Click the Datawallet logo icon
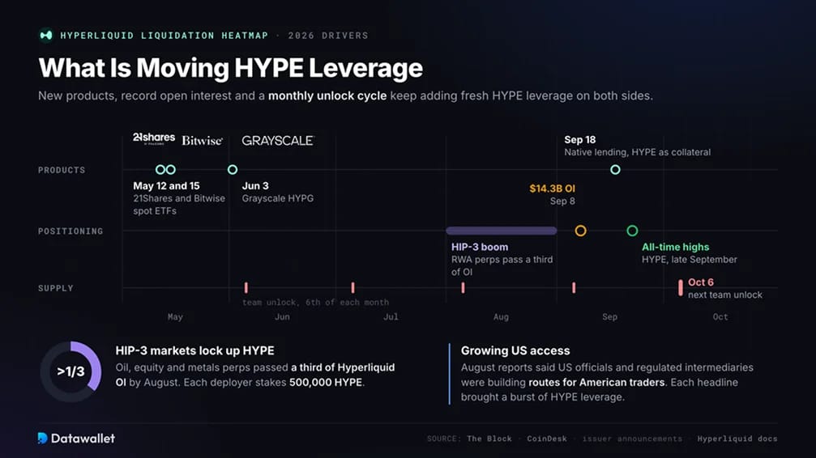The height and width of the screenshot is (458, 816). point(43,439)
